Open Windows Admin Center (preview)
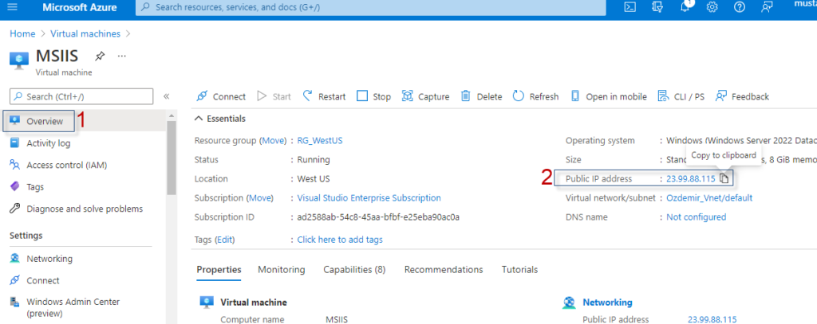Screen dimensions: 817x324 point(73,307)
